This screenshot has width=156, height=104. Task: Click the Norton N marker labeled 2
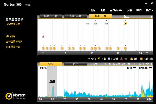pyautogui.click(x=125, y=23)
